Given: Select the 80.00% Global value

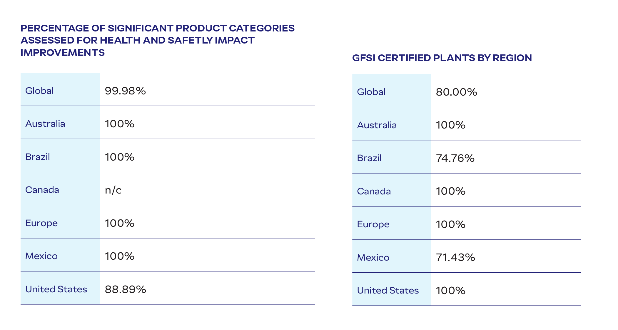Looking at the screenshot, I should point(456,92).
